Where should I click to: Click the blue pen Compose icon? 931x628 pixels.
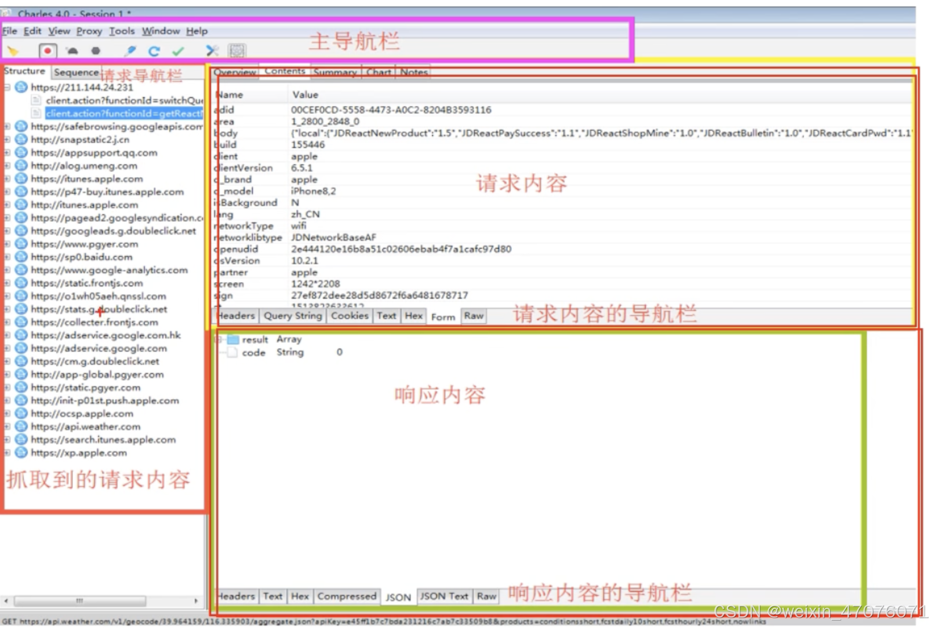130,51
